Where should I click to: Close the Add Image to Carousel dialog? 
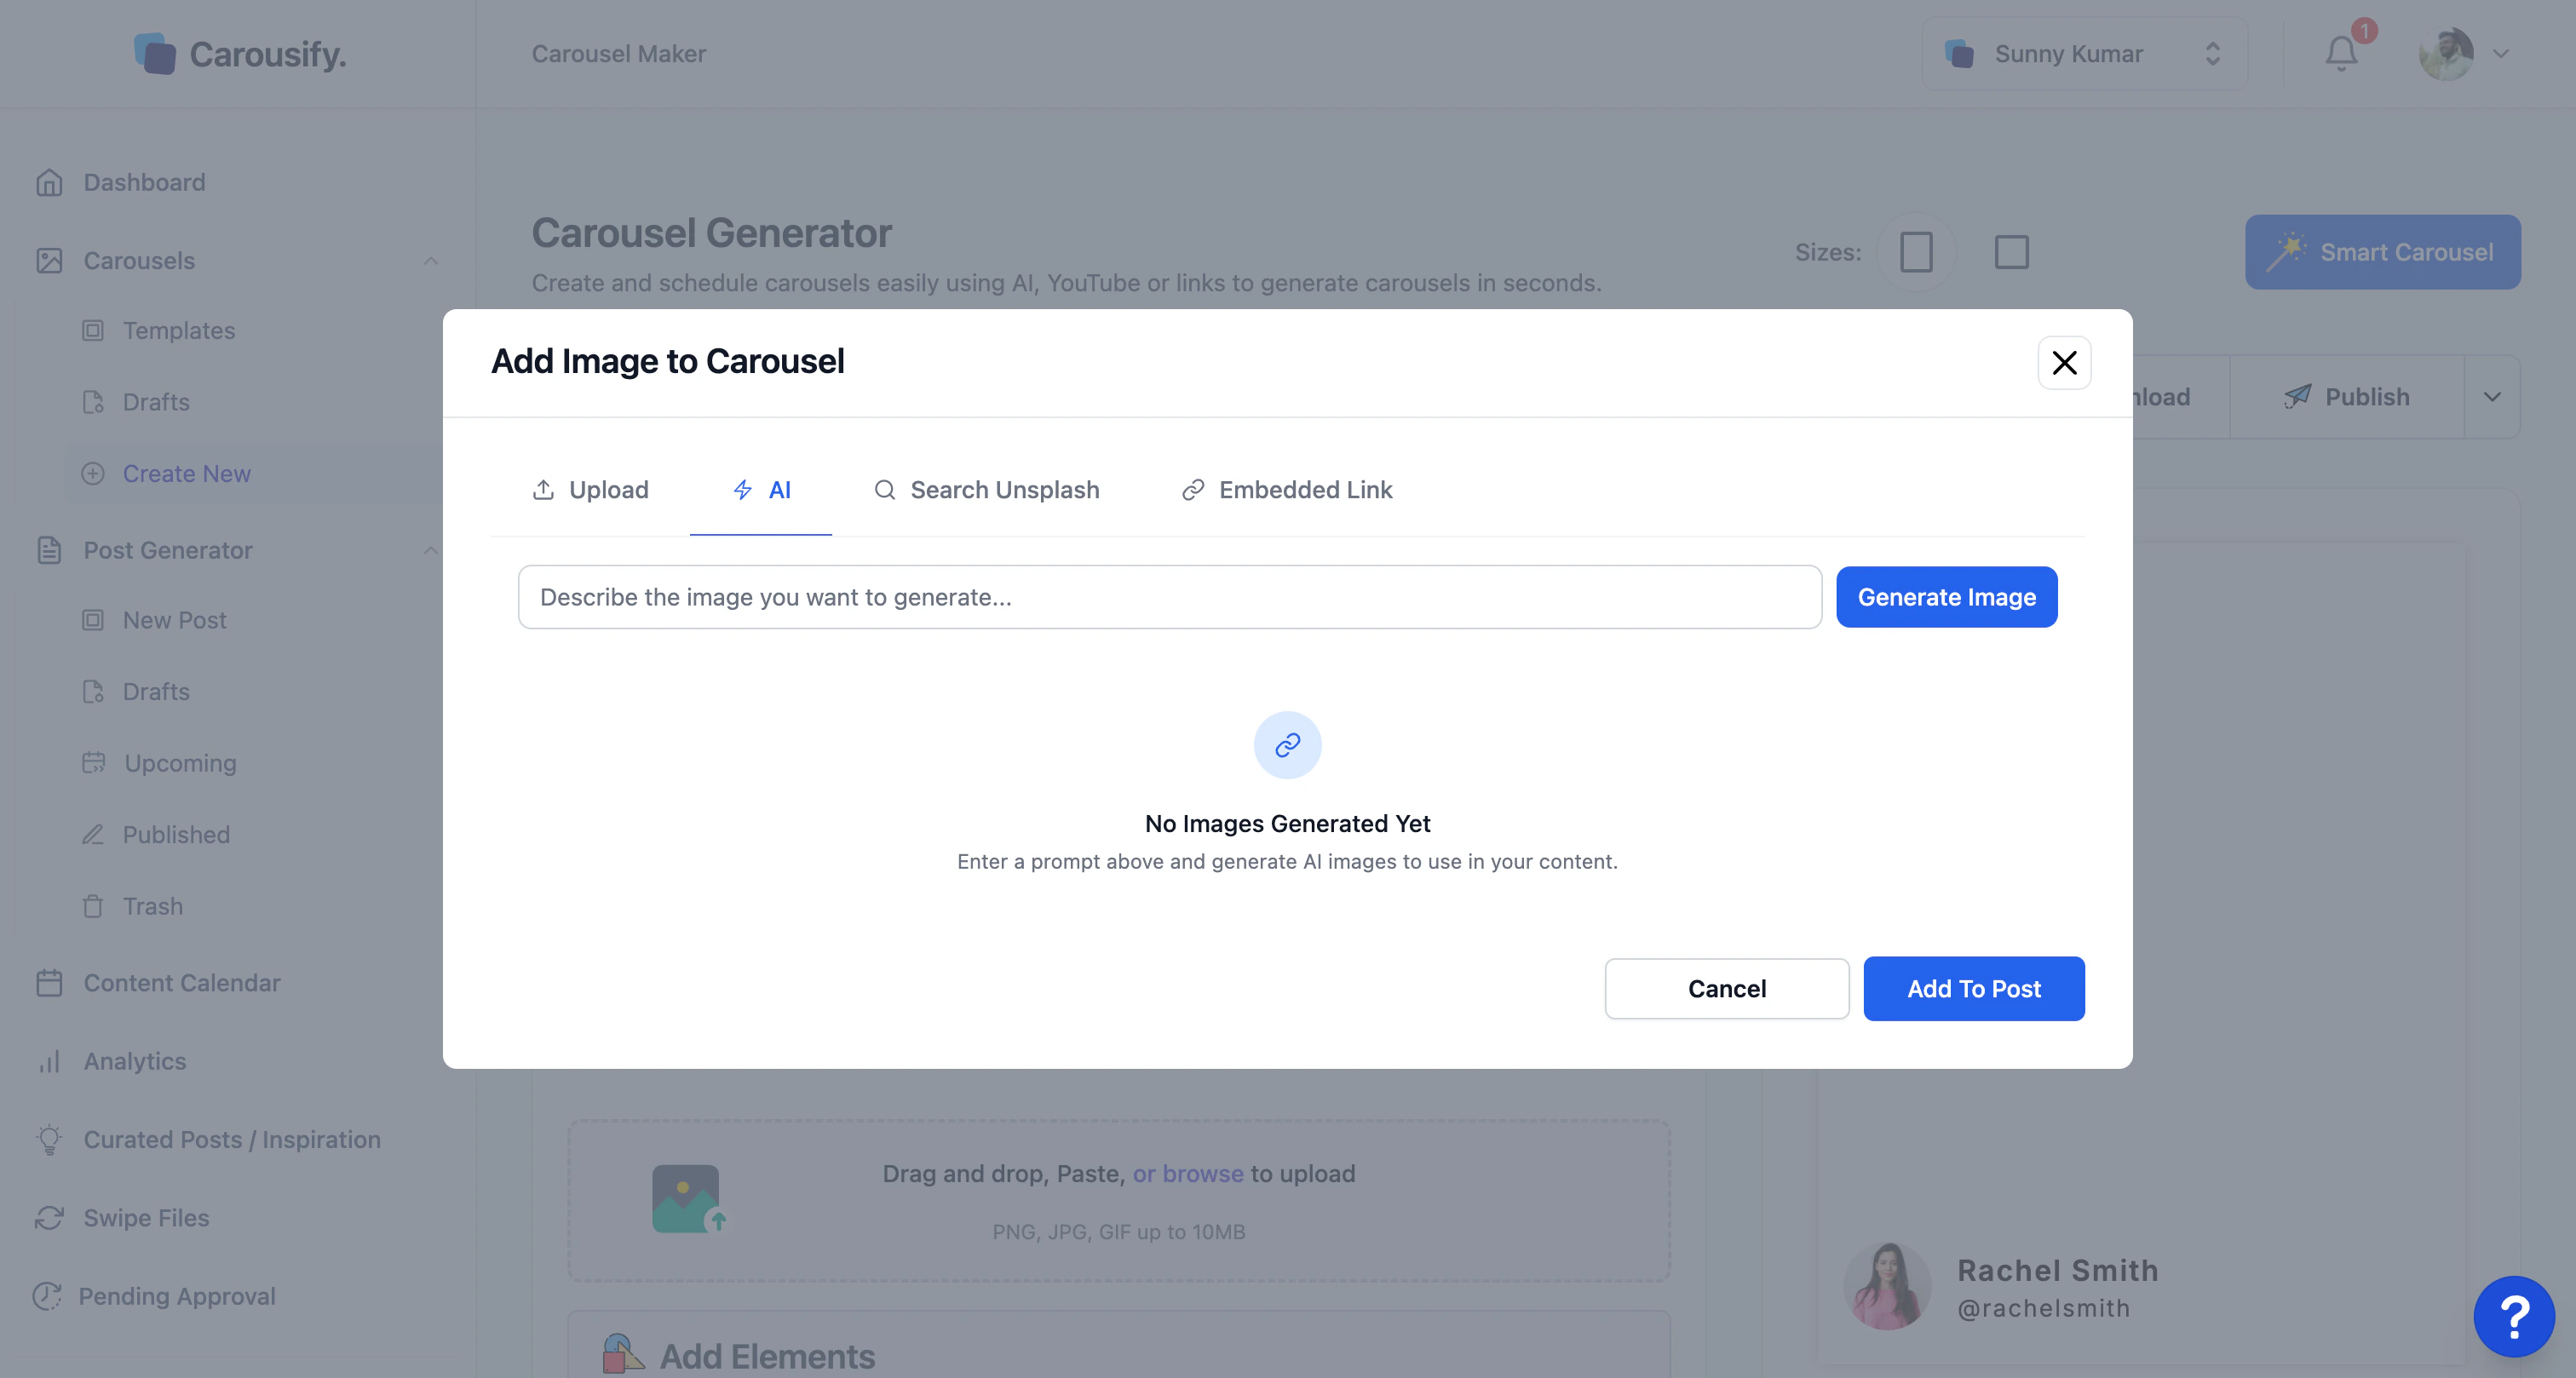click(2064, 362)
